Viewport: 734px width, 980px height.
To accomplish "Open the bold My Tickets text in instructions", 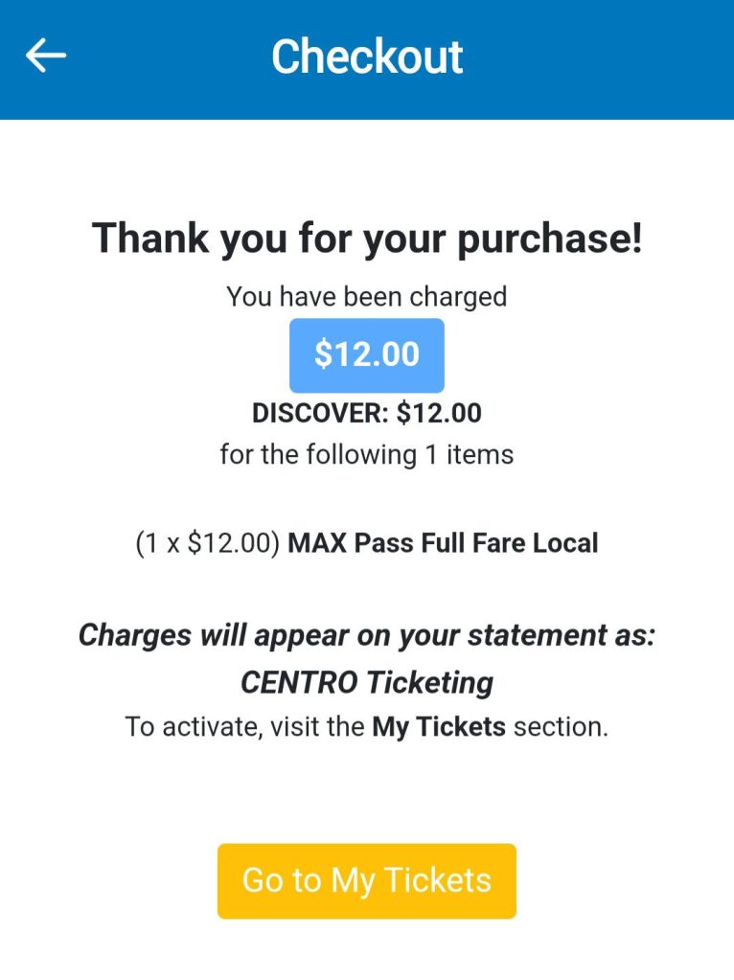I will point(439,727).
